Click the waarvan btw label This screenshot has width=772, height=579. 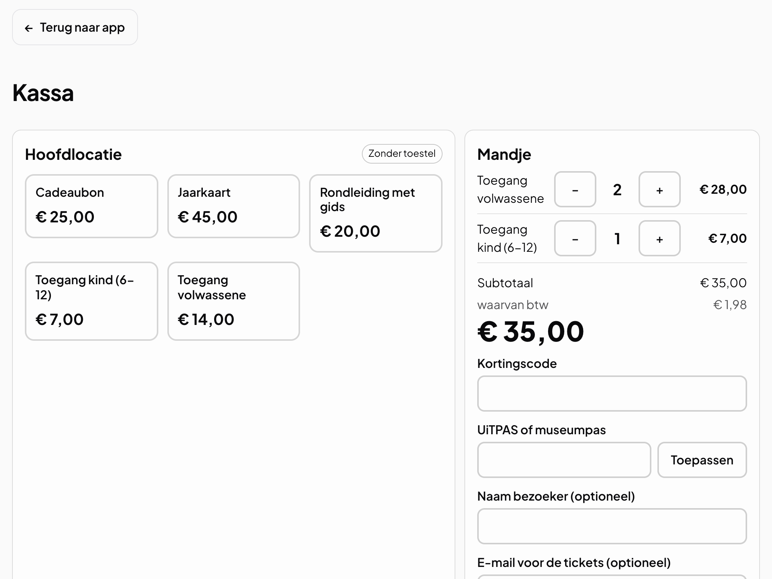tap(513, 305)
